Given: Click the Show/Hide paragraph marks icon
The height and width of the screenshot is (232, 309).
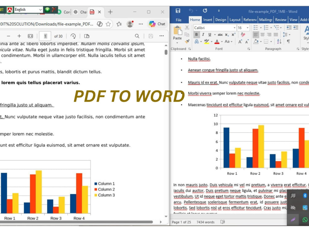Looking at the screenshot, I should coord(288,41).
